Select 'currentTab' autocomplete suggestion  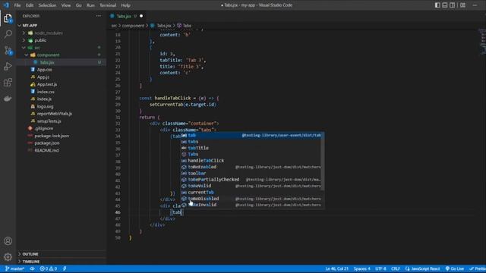point(252,192)
